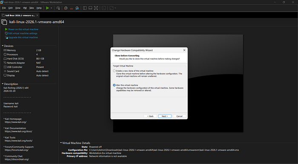Click the Network Adapter device icon
The height and width of the screenshot is (164, 298).
click(5, 63)
